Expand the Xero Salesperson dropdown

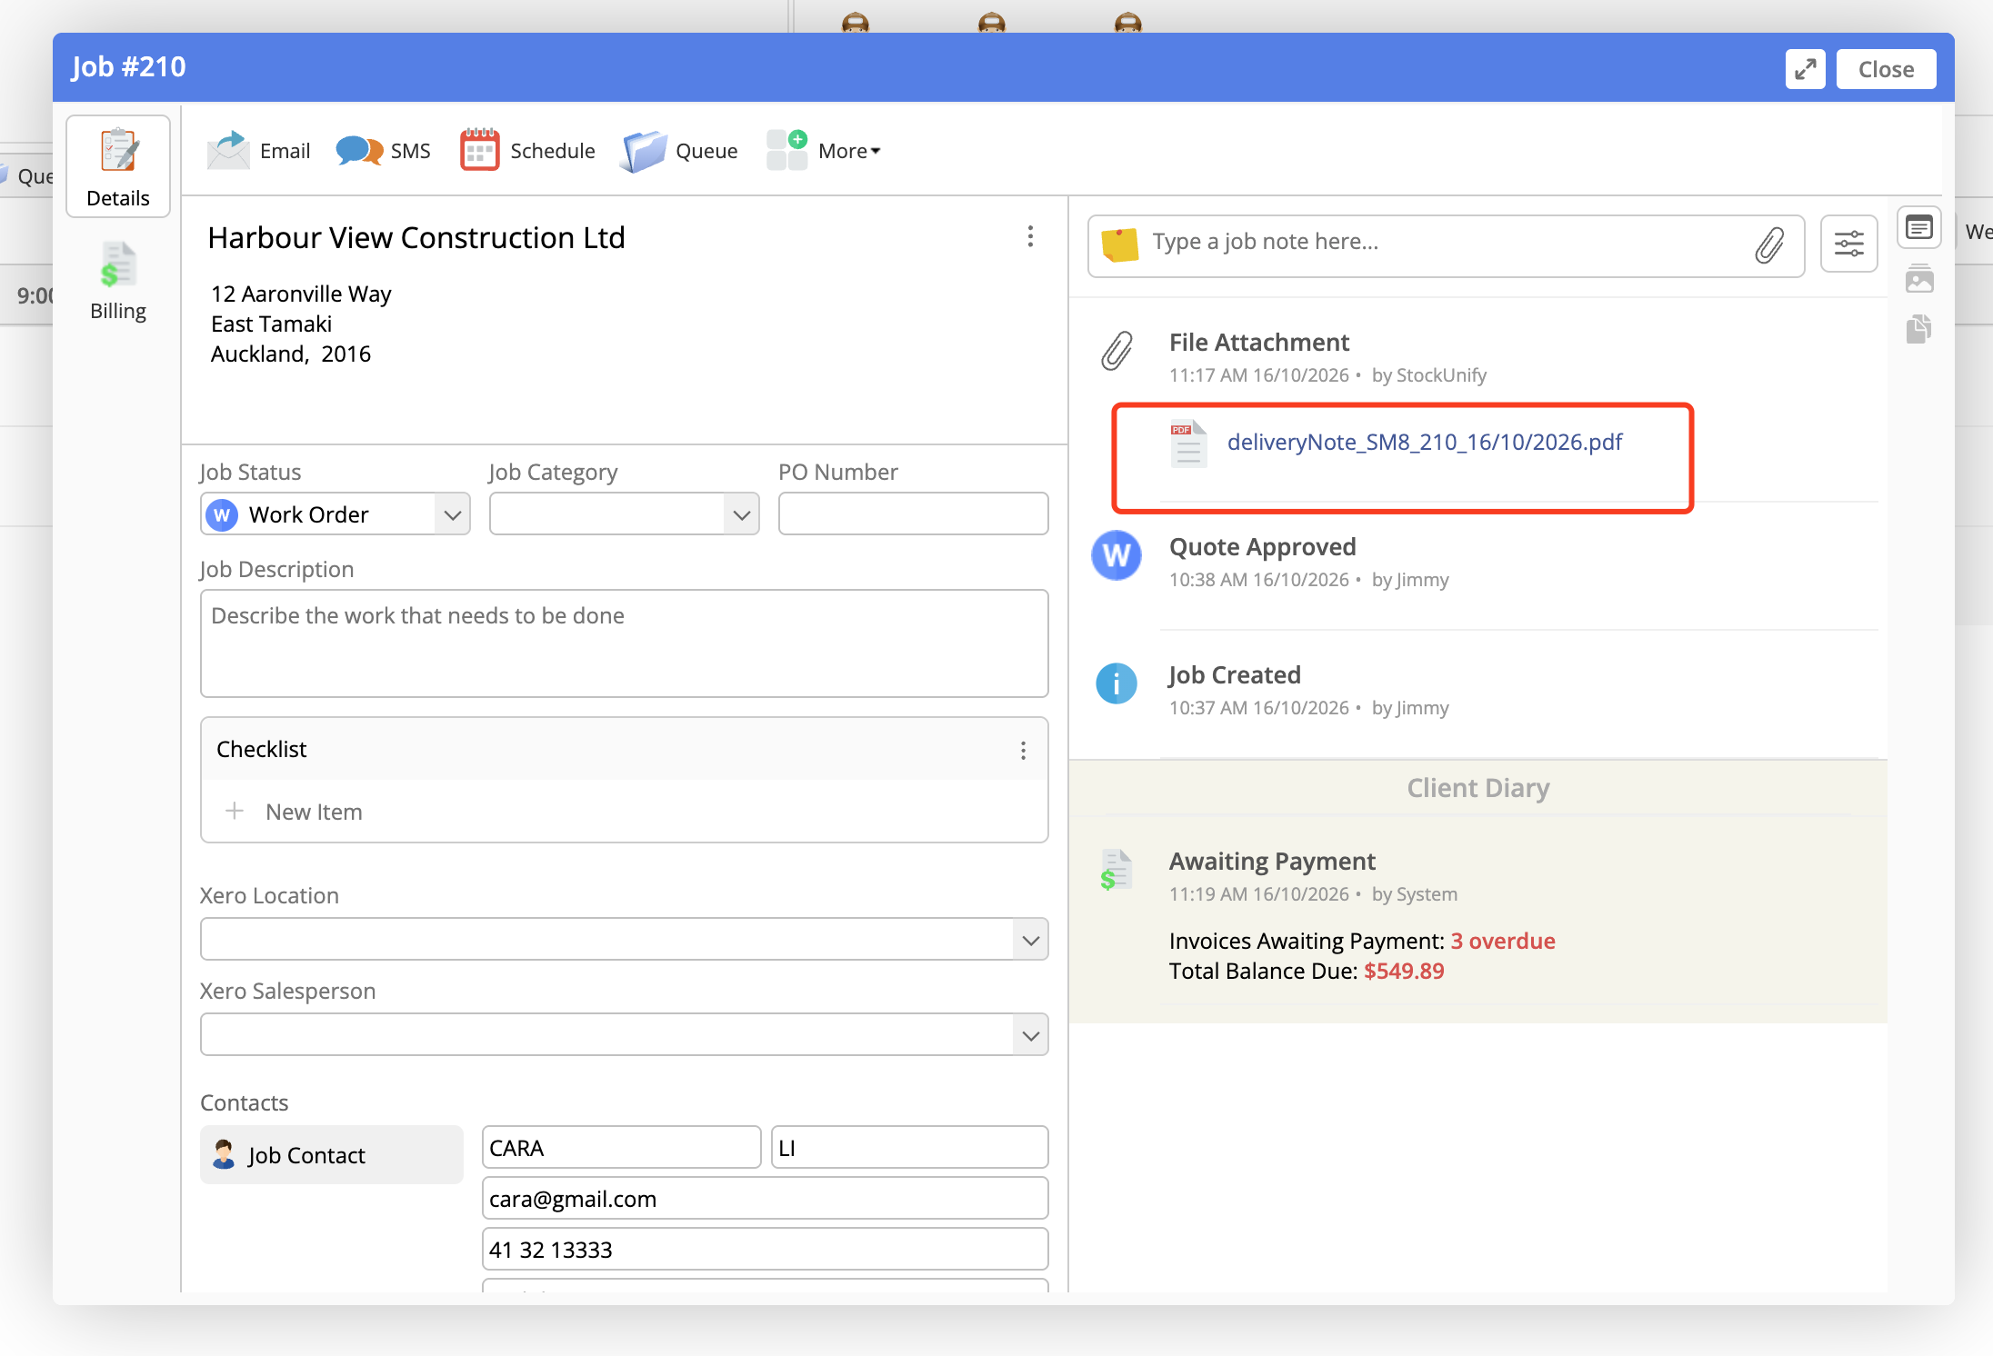coord(624,1034)
